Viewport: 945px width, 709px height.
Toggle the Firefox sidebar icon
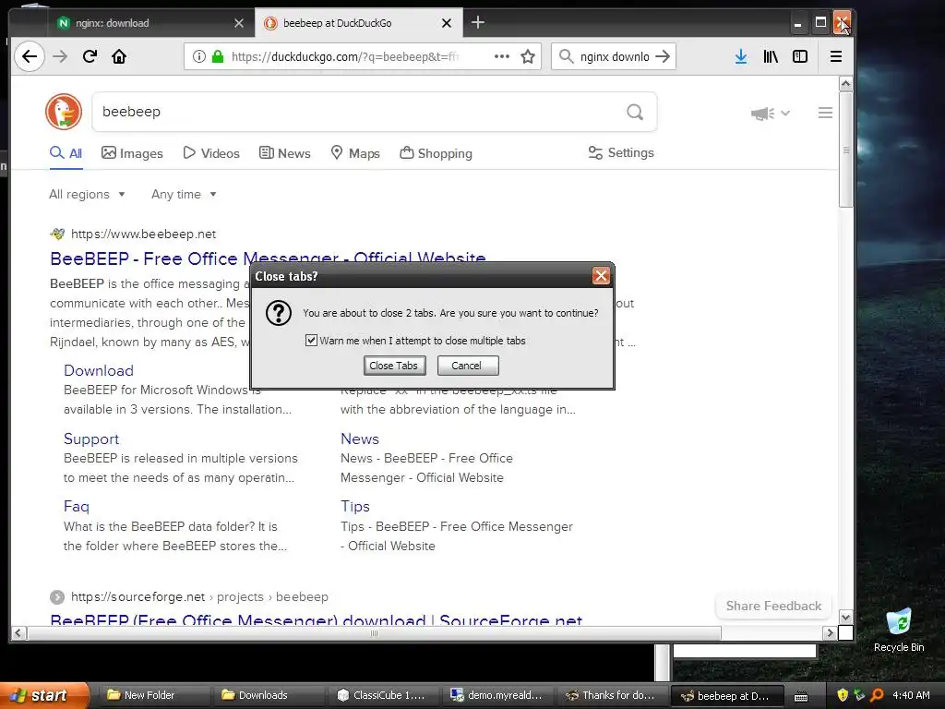coord(800,56)
